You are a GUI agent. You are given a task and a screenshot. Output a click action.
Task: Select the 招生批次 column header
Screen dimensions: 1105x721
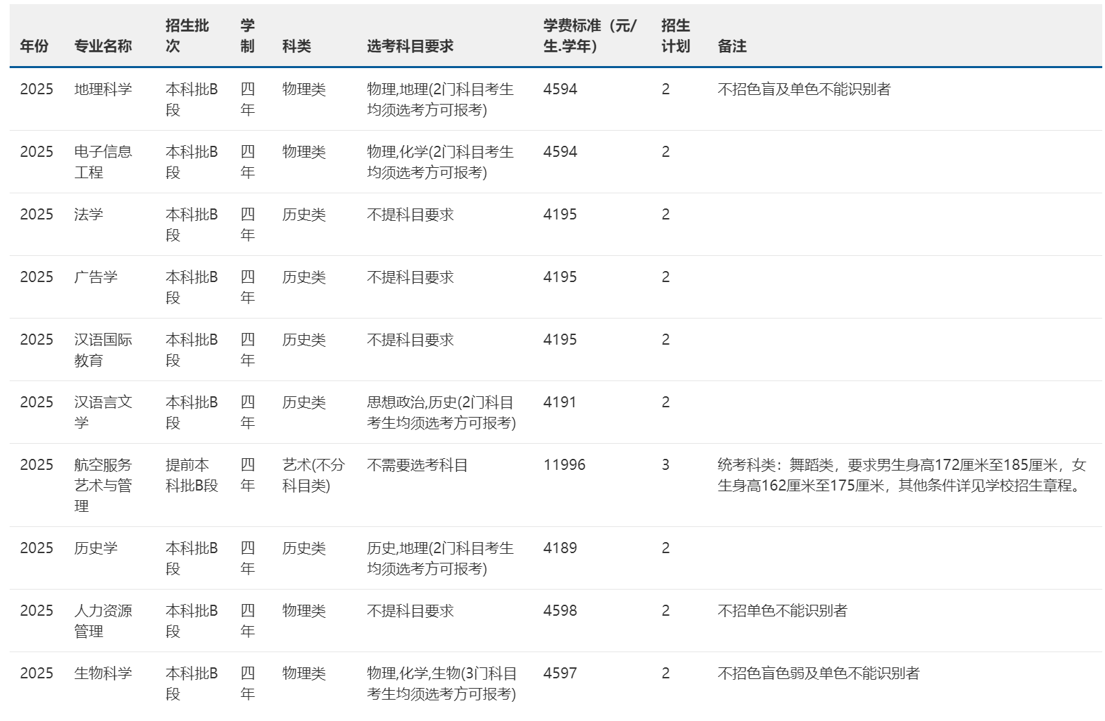[187, 36]
